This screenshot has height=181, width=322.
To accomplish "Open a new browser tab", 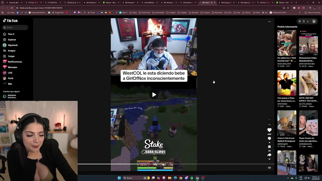I will (x=296, y=3).
